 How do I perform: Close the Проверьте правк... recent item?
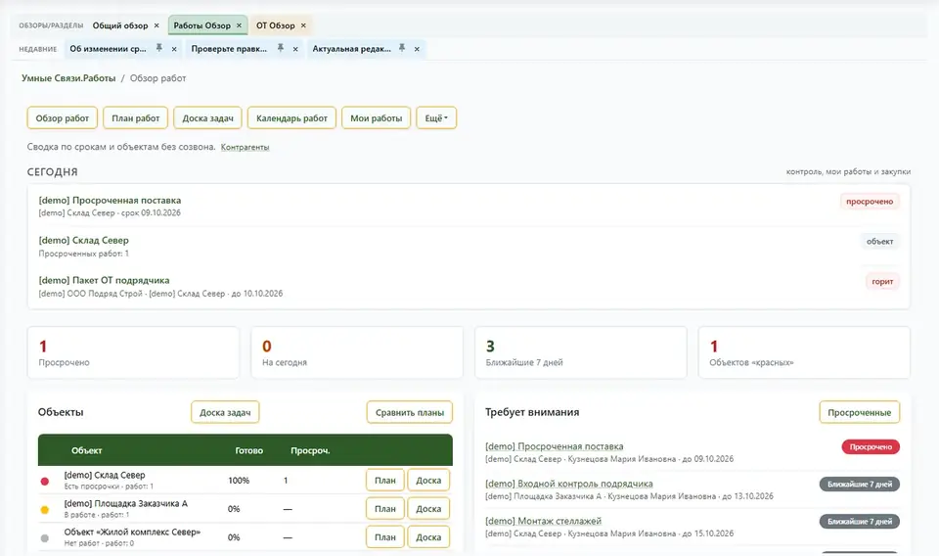coord(295,49)
